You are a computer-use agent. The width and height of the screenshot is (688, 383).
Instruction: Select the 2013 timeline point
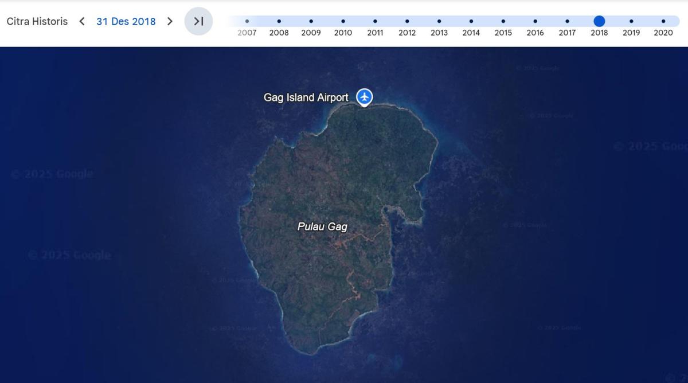(x=439, y=21)
